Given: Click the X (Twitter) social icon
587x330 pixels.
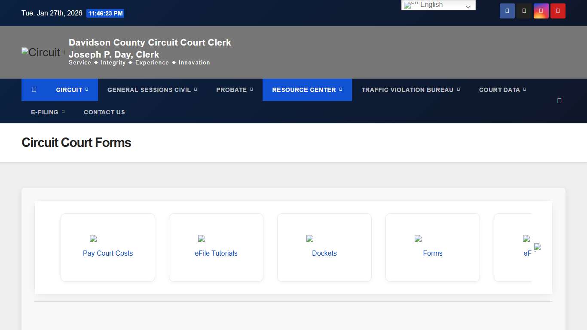Looking at the screenshot, I should point(524,11).
